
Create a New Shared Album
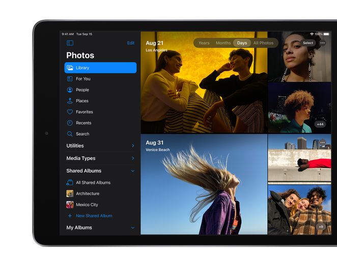click(94, 216)
